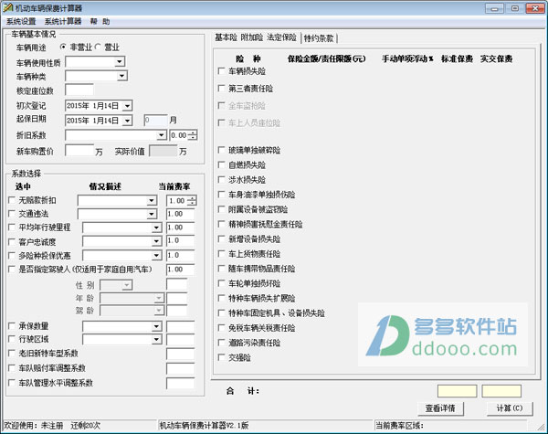This screenshot has width=548, height=434.
Task: Open the 系统计算器 menu
Action: [x=63, y=22]
